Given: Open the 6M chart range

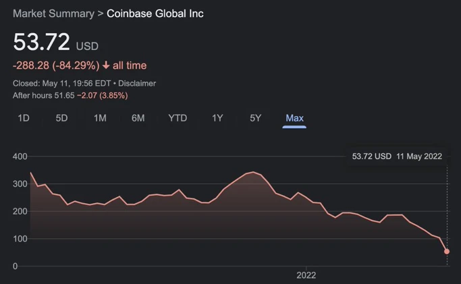Looking at the screenshot, I should click(138, 118).
